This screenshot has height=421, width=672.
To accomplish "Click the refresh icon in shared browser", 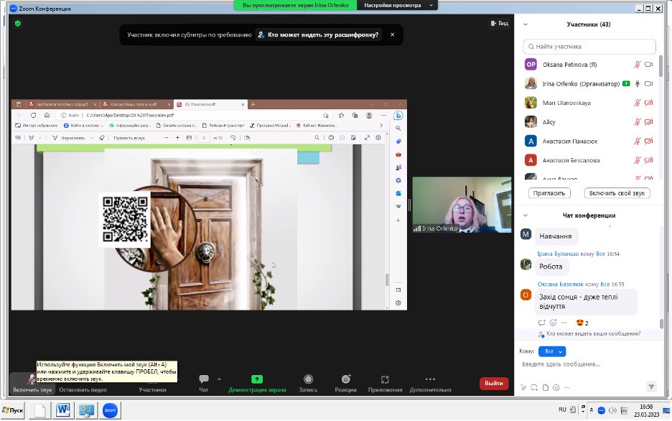I will click(x=33, y=115).
